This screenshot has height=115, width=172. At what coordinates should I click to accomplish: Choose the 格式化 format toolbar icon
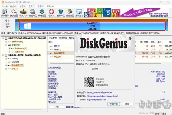(x=51, y=13)
